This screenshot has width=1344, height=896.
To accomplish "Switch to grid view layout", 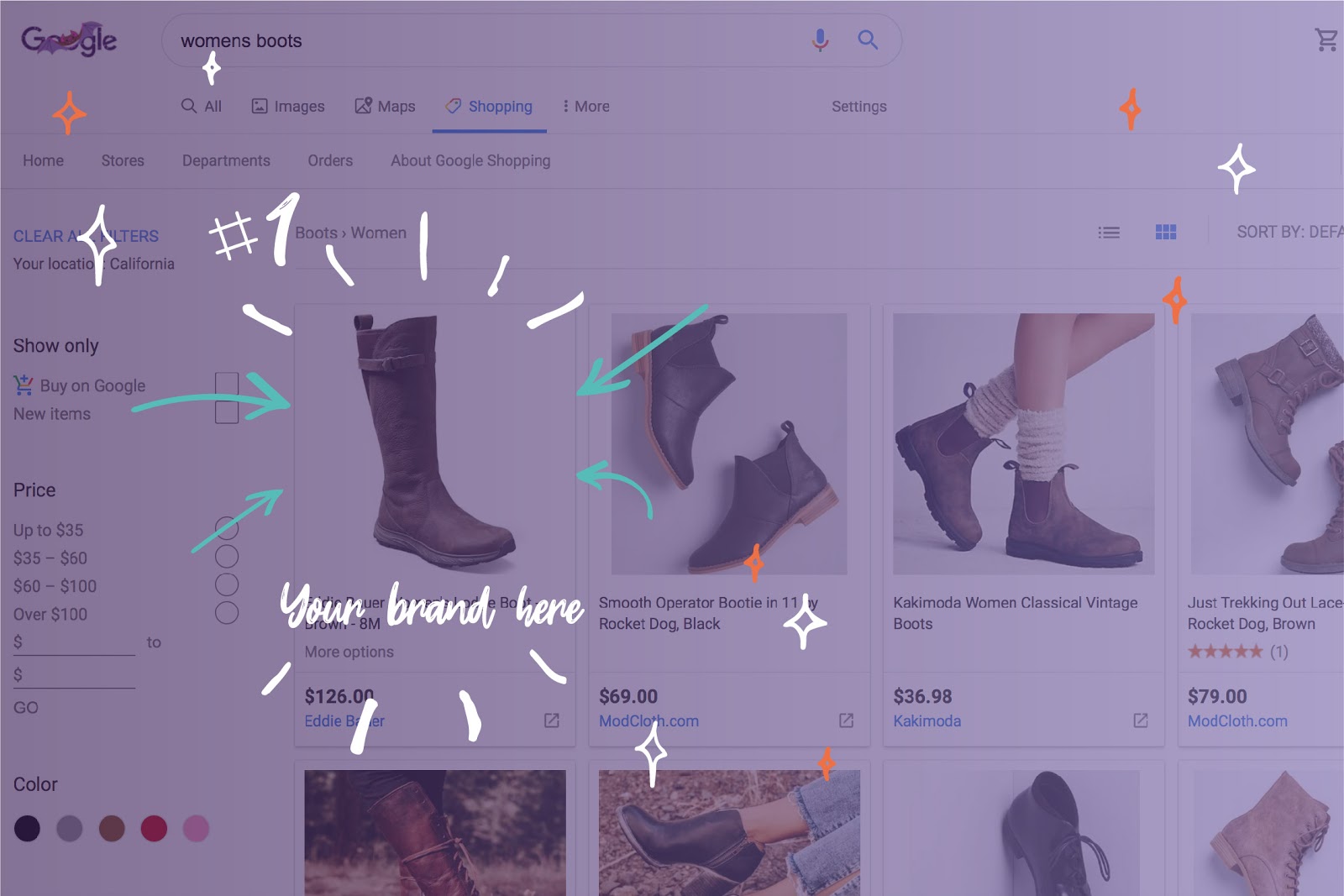I will click(1167, 233).
